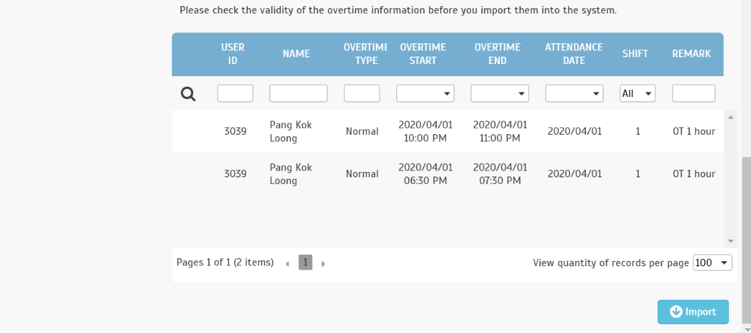Viewport: 751px width, 333px height.
Task: Open the Shift filter dropdown showing All
Action: 638,93
